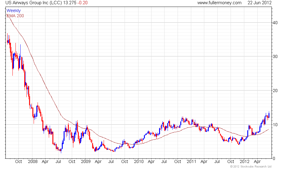Click the 'Jul' label between 2010 and 2011
This screenshot has width=297, height=169.
pyautogui.click(x=164, y=162)
